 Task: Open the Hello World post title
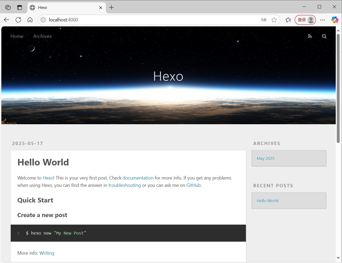point(43,162)
